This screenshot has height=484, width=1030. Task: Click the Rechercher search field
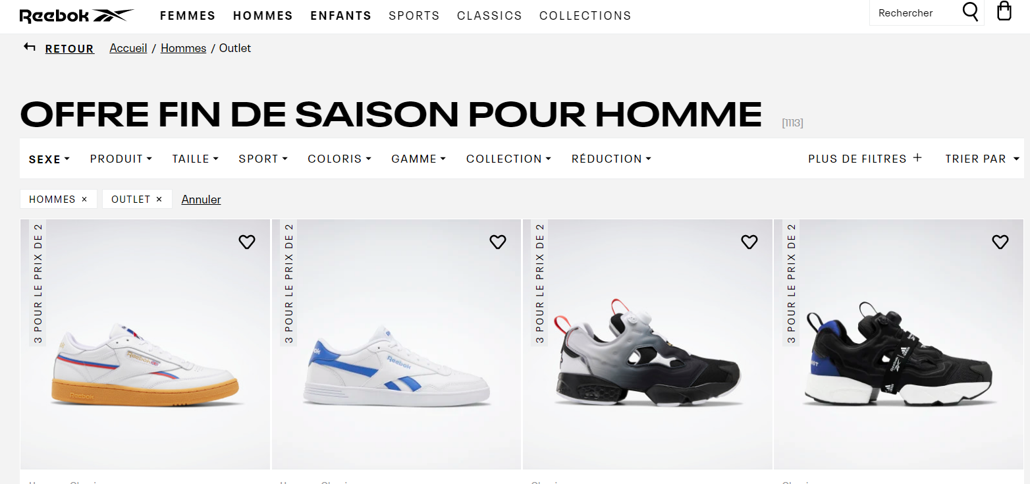(913, 13)
